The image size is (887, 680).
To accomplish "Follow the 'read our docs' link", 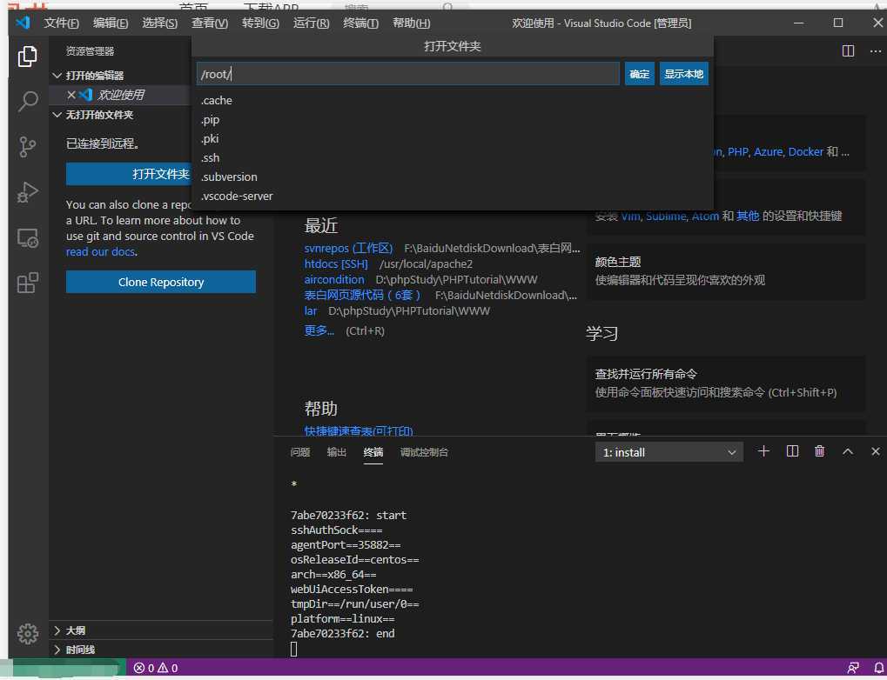I will click(100, 251).
